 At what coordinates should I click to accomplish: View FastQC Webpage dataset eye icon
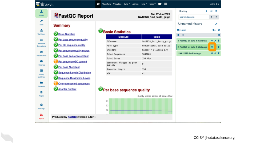click(212, 47)
